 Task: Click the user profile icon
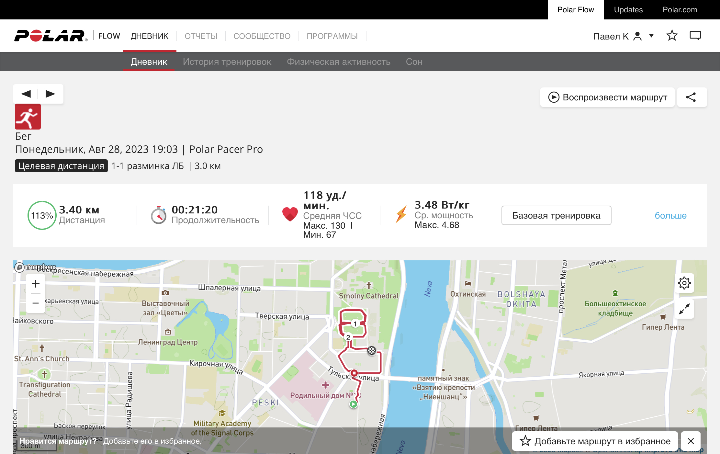pos(637,36)
